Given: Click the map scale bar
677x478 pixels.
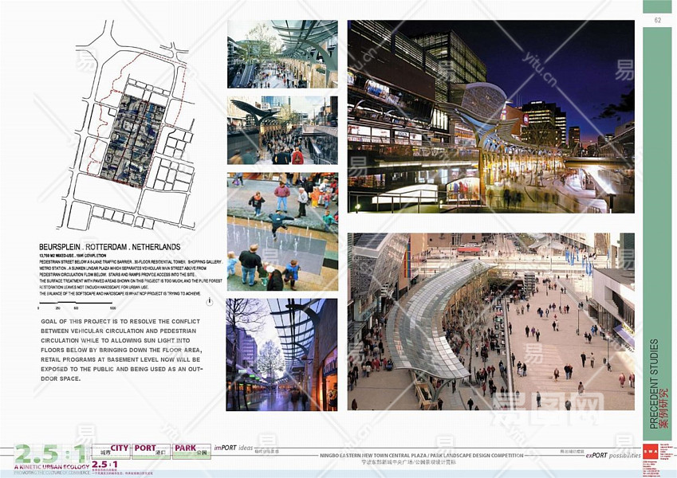Looking at the screenshot, I should pyautogui.click(x=77, y=305).
